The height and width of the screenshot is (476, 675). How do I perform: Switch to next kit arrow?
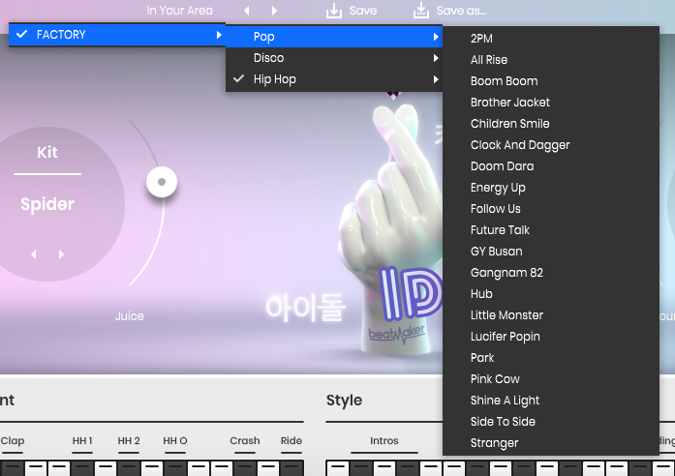(x=61, y=254)
